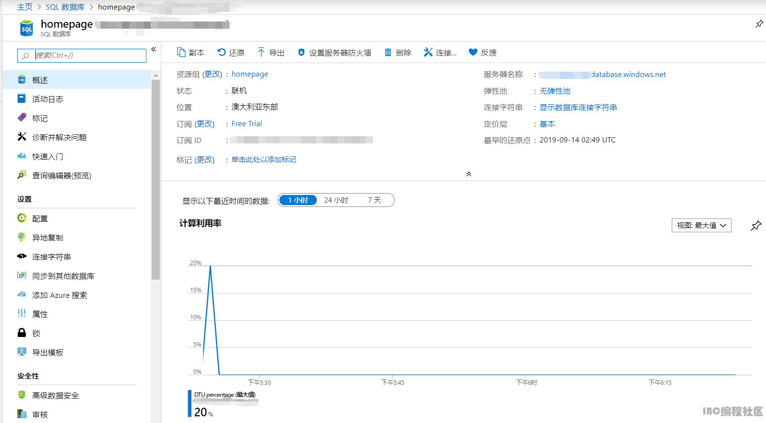Click the 删除 trash icon
Screen dimensions: 766x423
tap(388, 52)
